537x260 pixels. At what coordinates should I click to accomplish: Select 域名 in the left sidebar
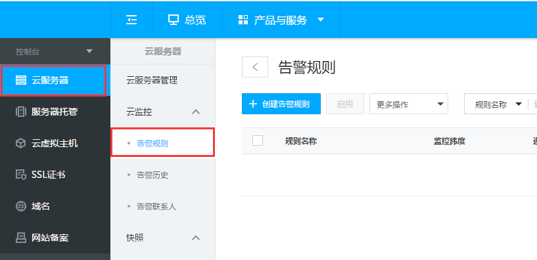tap(55, 206)
